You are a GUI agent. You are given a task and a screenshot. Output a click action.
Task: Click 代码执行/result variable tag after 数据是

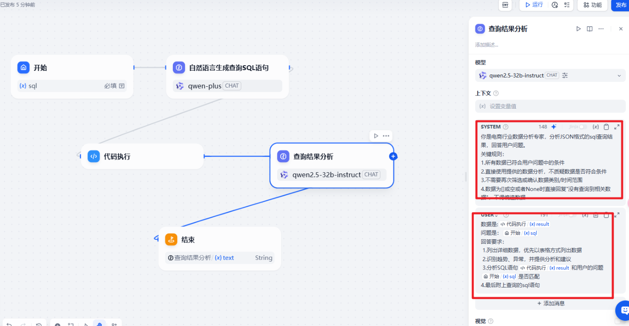[525, 224]
